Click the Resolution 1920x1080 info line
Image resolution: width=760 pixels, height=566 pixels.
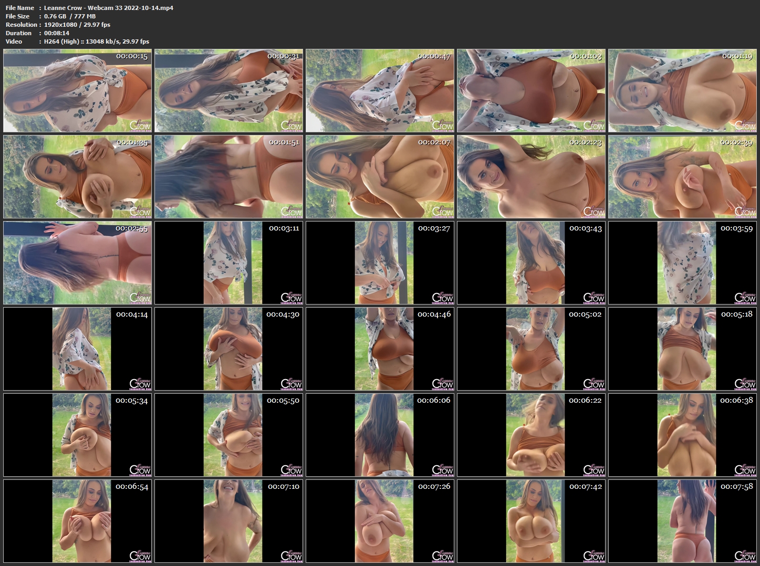(58, 25)
